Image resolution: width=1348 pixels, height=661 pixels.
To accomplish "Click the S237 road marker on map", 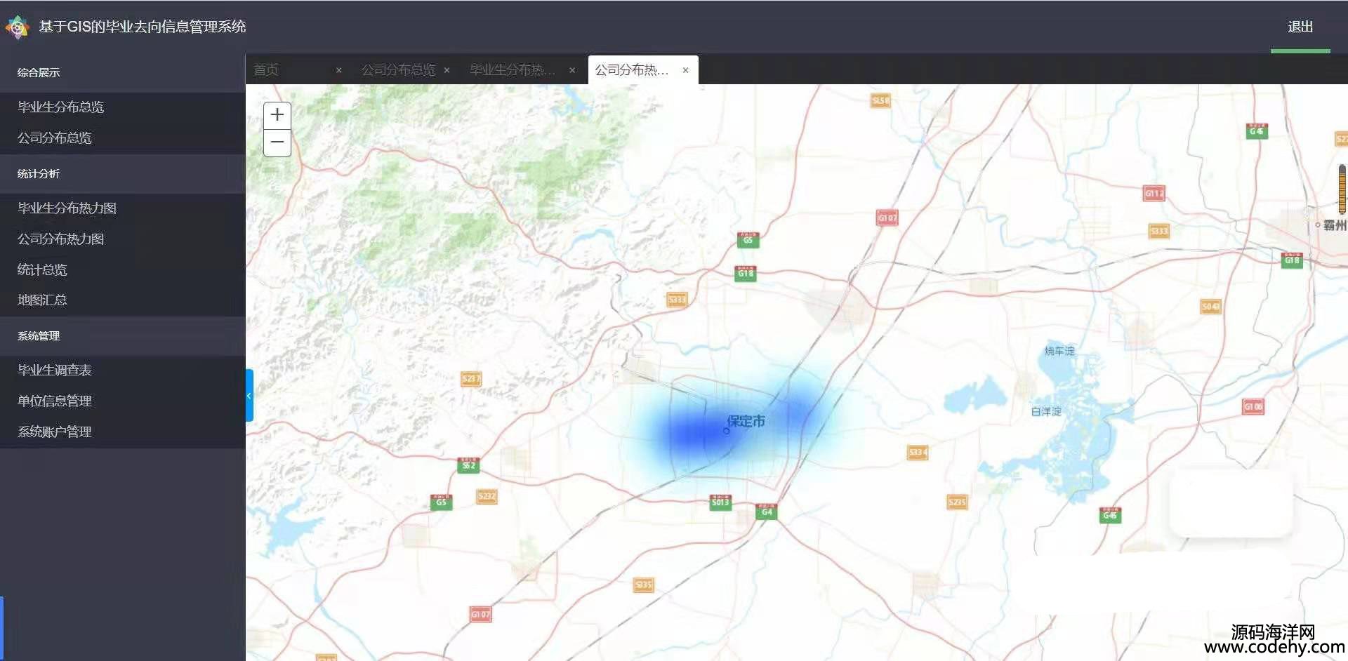I will (x=471, y=379).
